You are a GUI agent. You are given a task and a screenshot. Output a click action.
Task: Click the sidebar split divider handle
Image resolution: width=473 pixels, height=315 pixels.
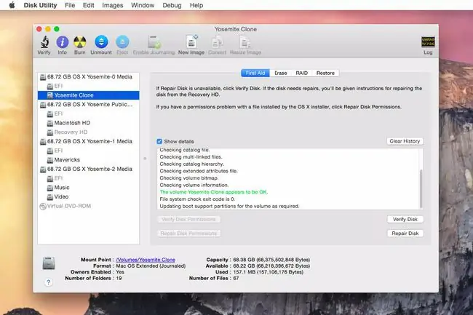point(145,159)
